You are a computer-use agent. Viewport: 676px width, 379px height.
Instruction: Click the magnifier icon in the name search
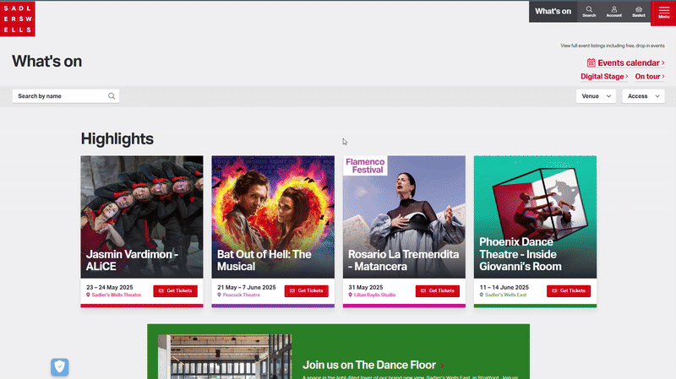[112, 96]
